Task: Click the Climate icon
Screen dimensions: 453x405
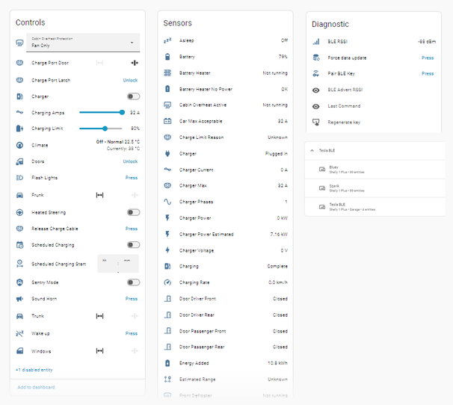Action: [x=19, y=145]
